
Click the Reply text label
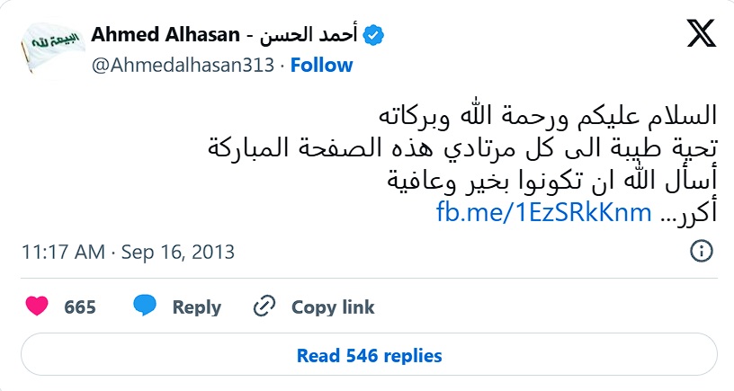click(196, 307)
